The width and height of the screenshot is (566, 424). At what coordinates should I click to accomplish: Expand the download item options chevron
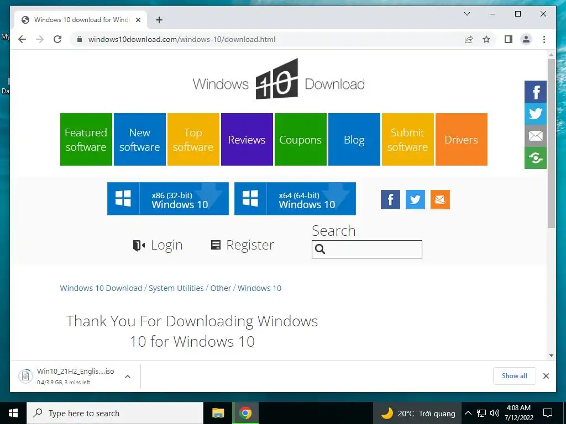coord(128,377)
